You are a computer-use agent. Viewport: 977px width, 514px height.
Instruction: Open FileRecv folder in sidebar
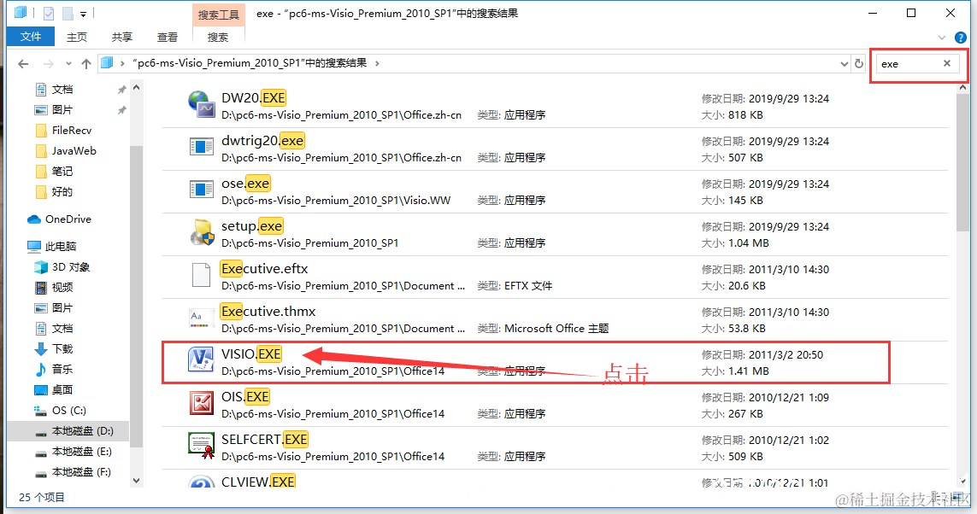pyautogui.click(x=63, y=131)
